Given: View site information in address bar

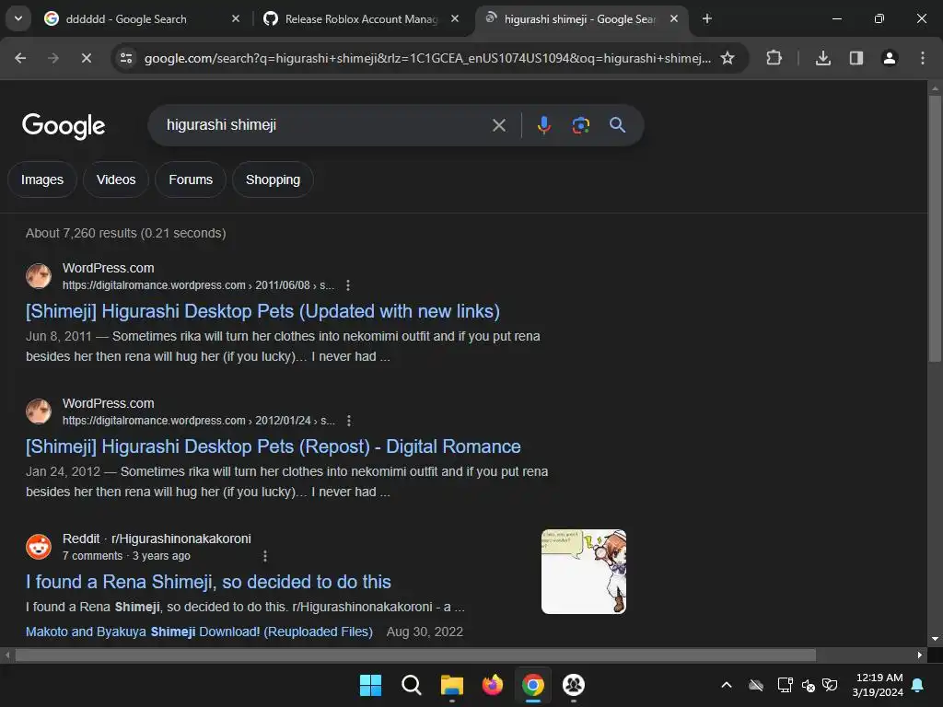Looking at the screenshot, I should 126,58.
